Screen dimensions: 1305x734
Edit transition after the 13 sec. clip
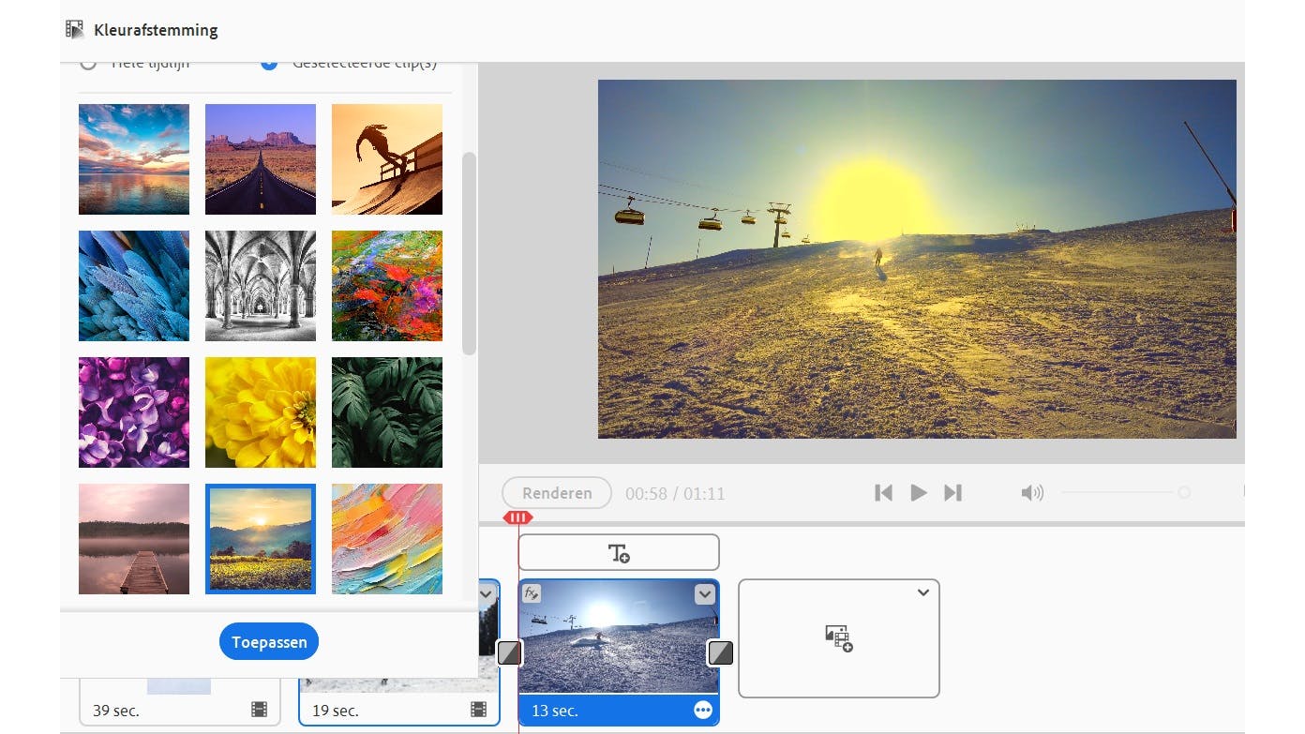point(720,653)
